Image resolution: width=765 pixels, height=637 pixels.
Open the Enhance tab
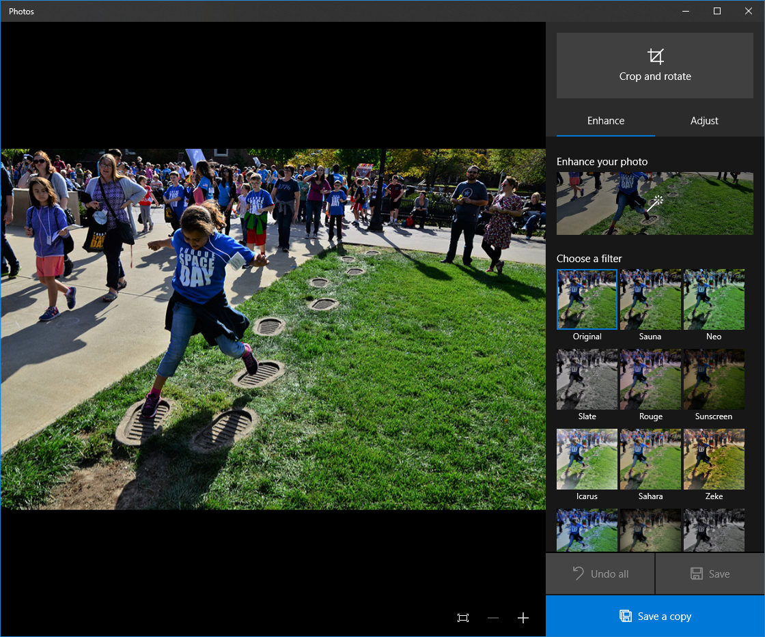pos(606,121)
